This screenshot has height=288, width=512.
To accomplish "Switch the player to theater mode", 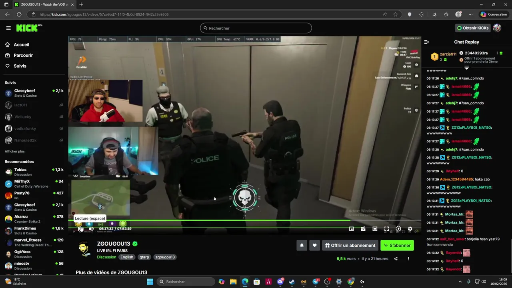I will 375,229.
